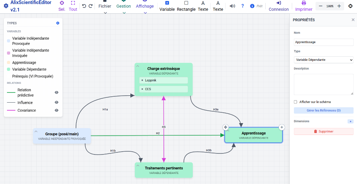The width and height of the screenshot is (357, 184).
Task: Select the H3a relation label
Action: [x=215, y=110]
